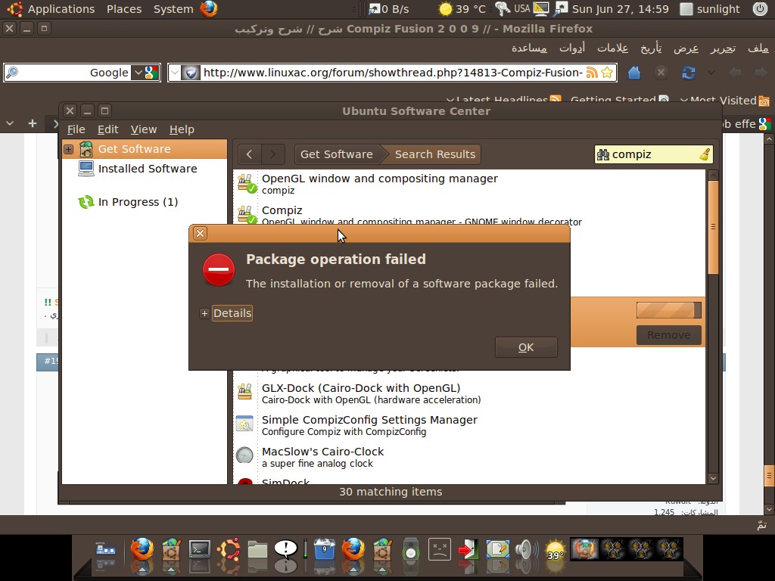Open the View menu in Ubuntu Software Center
775x581 pixels.
144,129
